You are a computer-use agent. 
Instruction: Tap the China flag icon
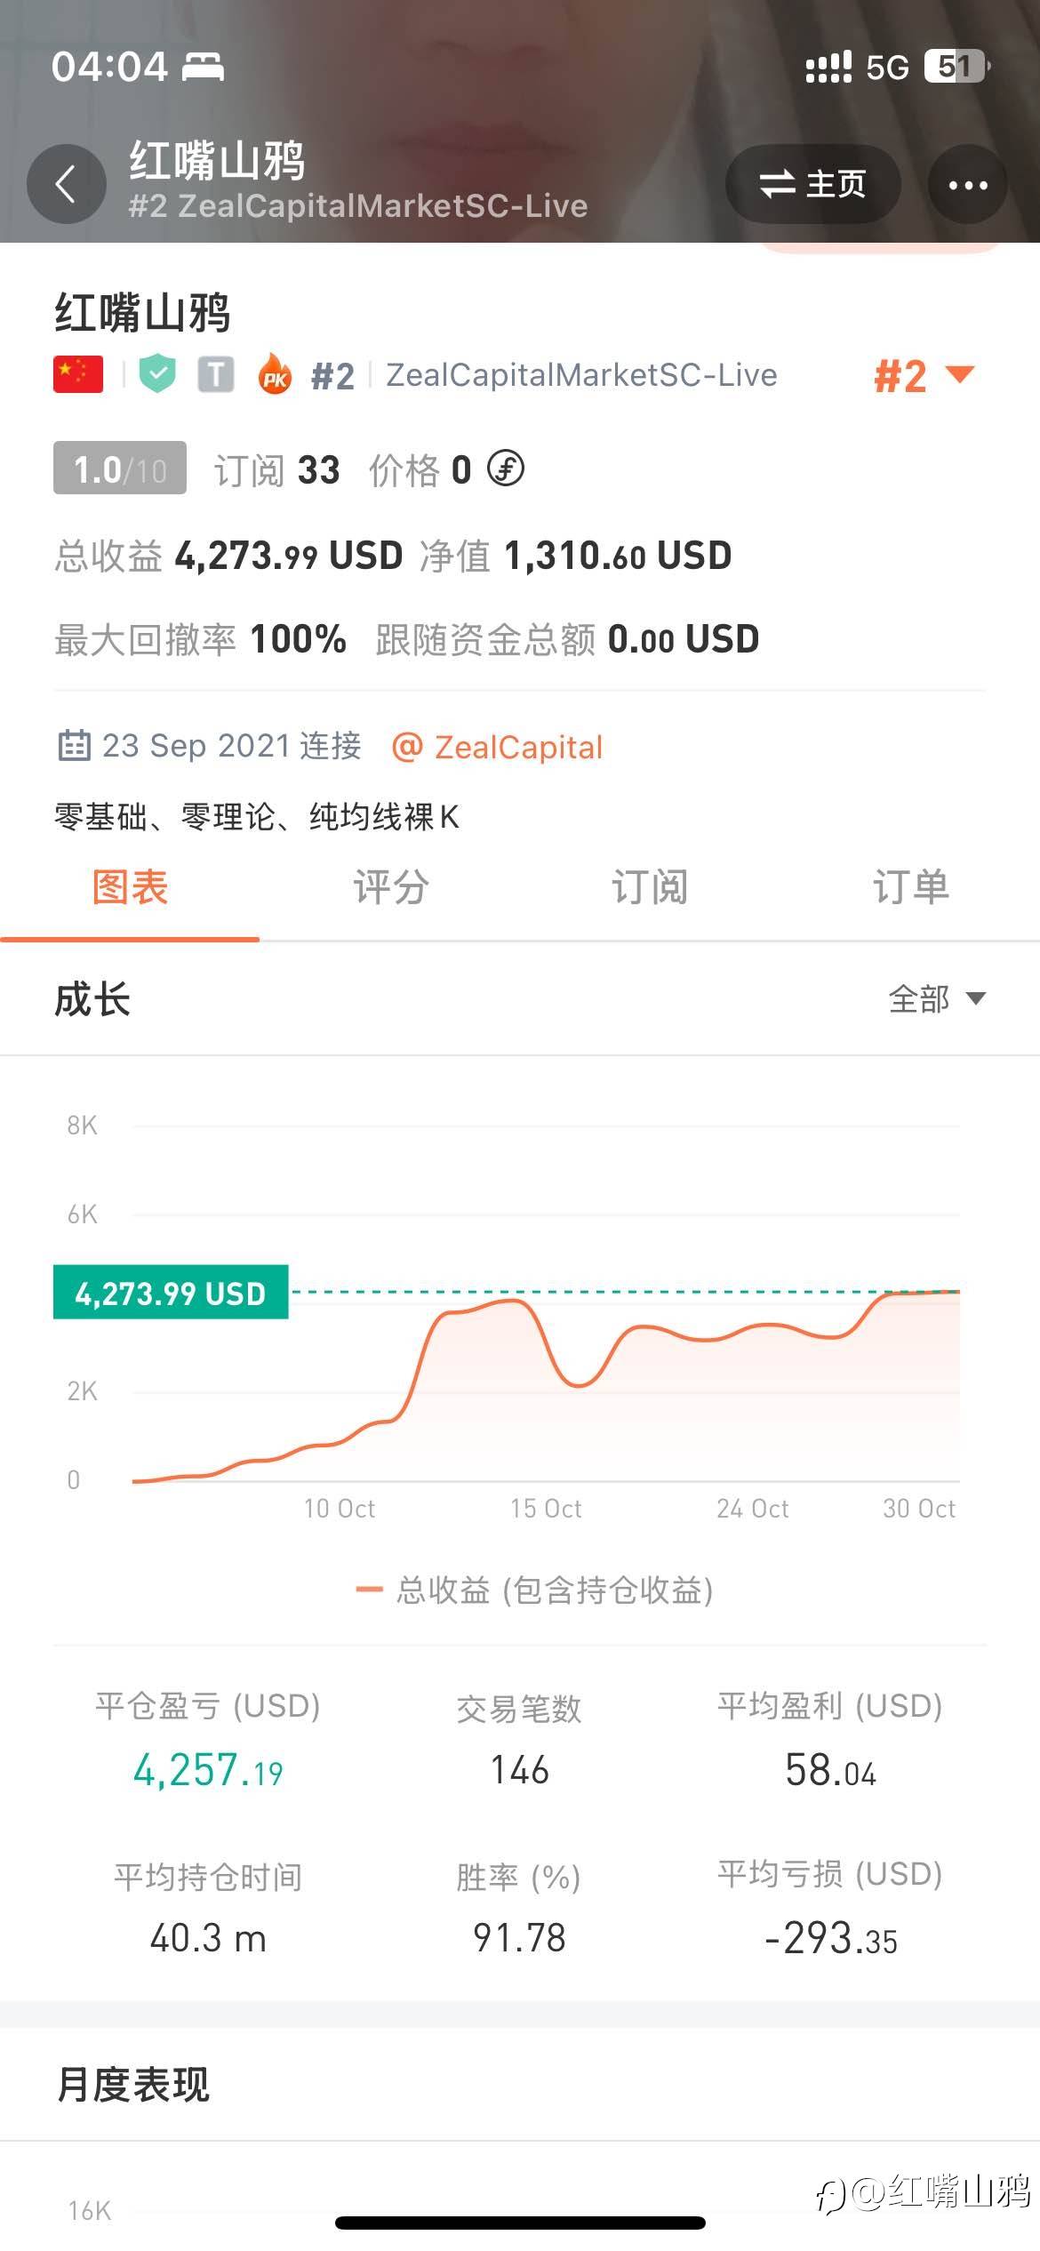tap(78, 374)
